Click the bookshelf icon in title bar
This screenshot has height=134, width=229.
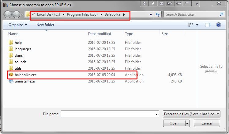6,5
